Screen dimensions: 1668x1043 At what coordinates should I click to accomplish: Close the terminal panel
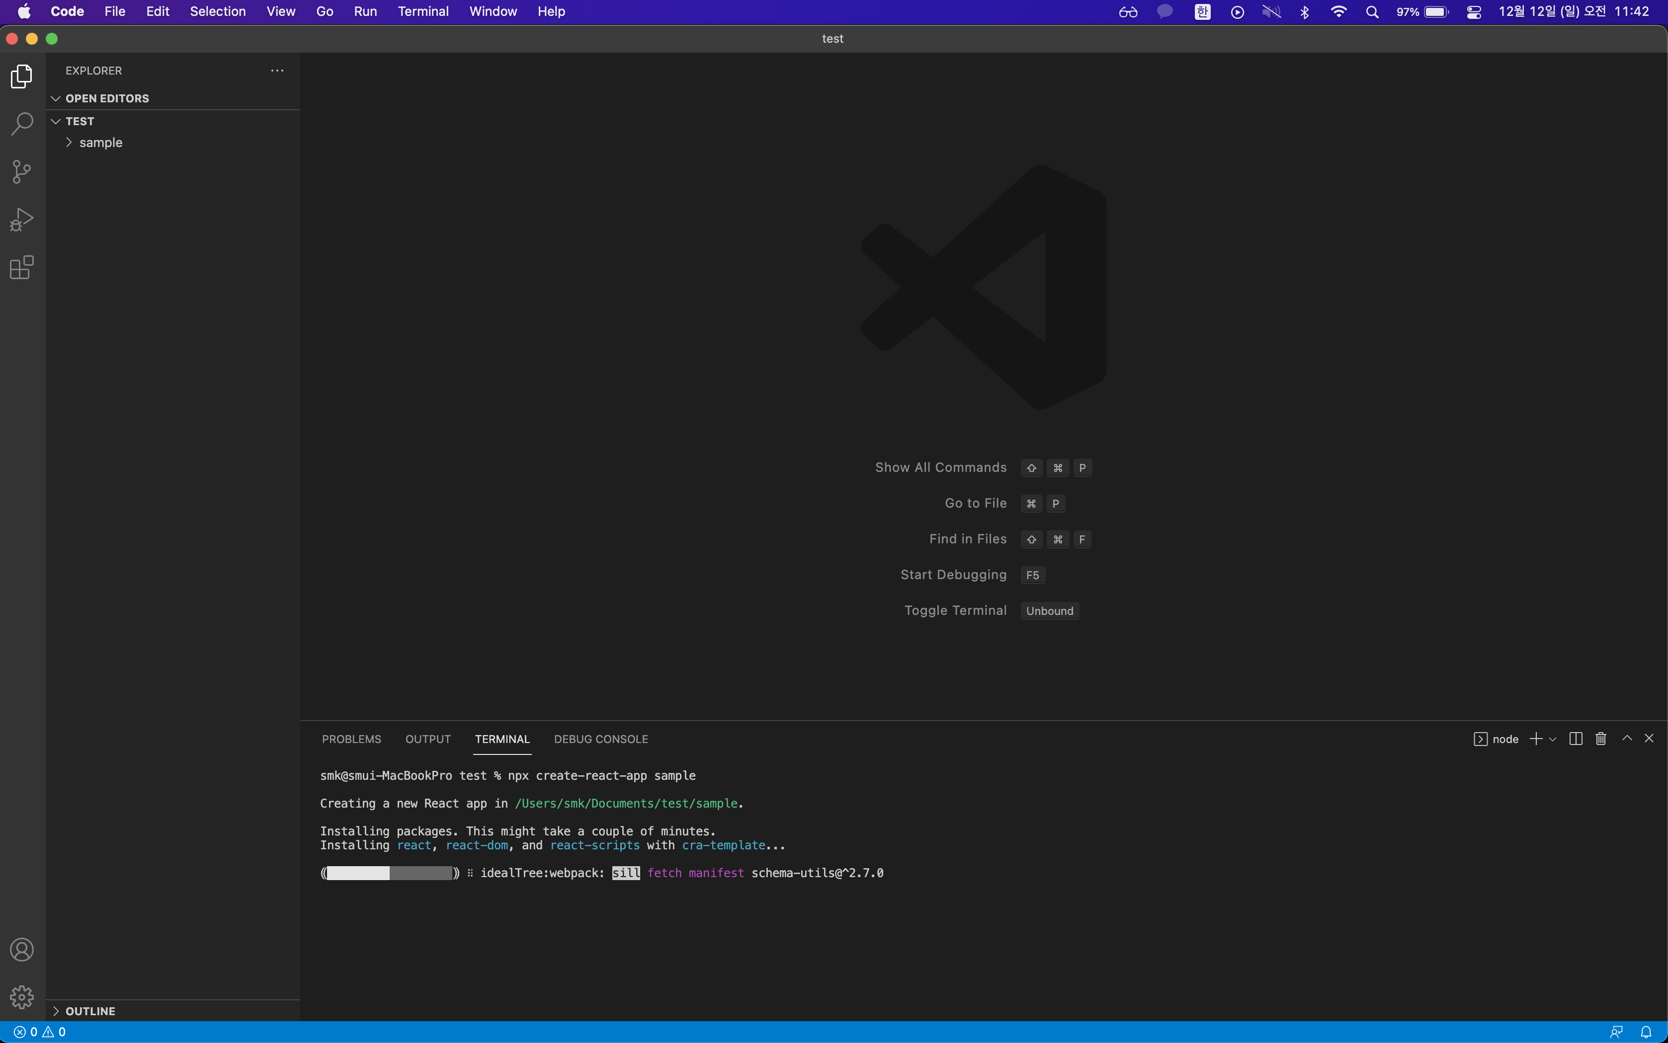[x=1650, y=738]
